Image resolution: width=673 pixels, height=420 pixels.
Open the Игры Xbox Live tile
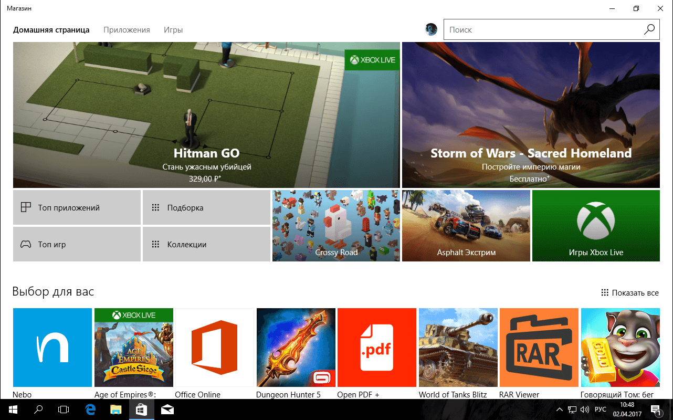click(595, 226)
